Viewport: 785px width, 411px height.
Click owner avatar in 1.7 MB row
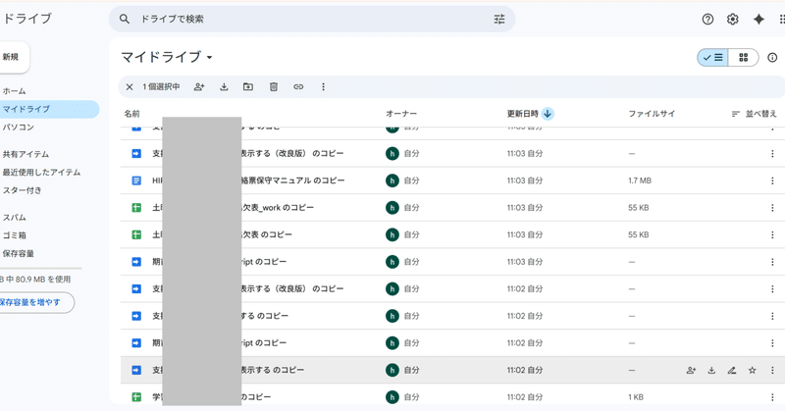392,180
